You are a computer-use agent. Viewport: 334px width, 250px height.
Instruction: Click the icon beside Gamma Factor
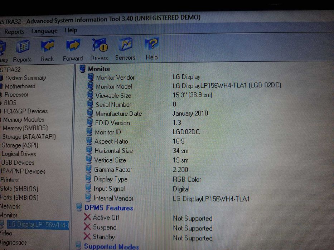tap(89, 170)
